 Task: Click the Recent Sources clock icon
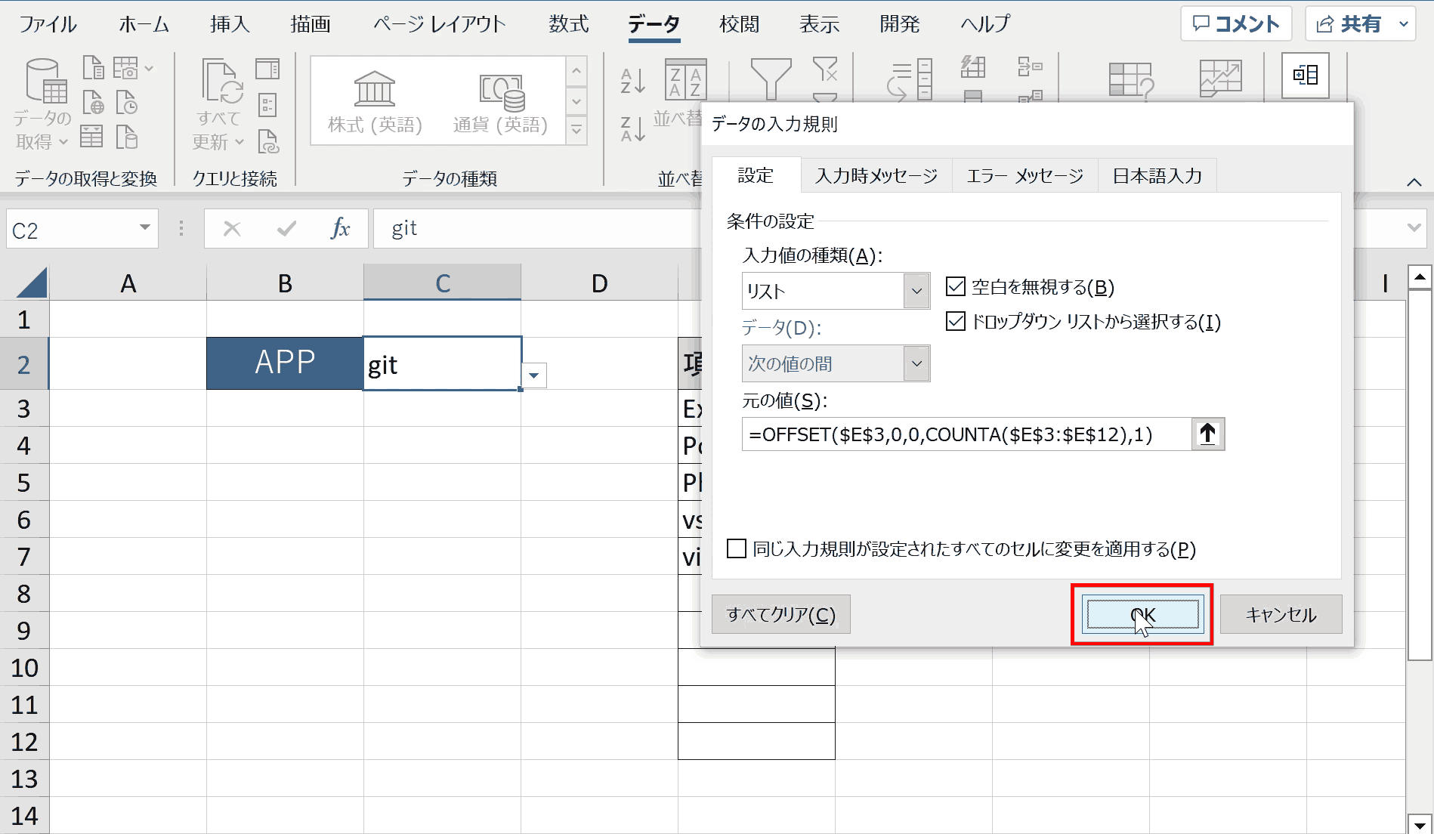tap(126, 102)
